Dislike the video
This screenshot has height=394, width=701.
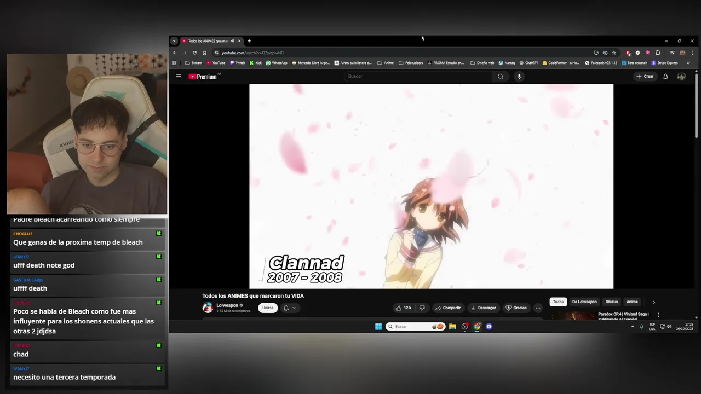(422, 308)
